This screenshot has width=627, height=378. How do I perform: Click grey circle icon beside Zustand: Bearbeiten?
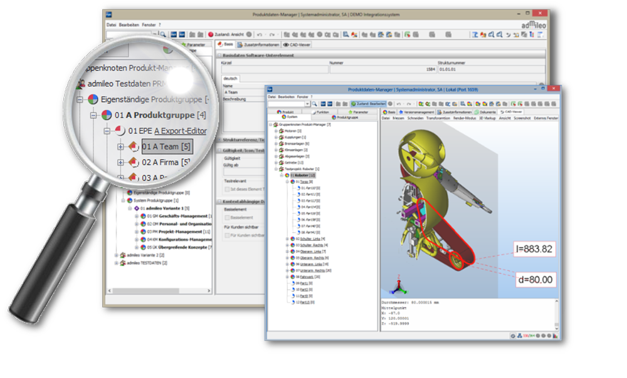(390, 104)
